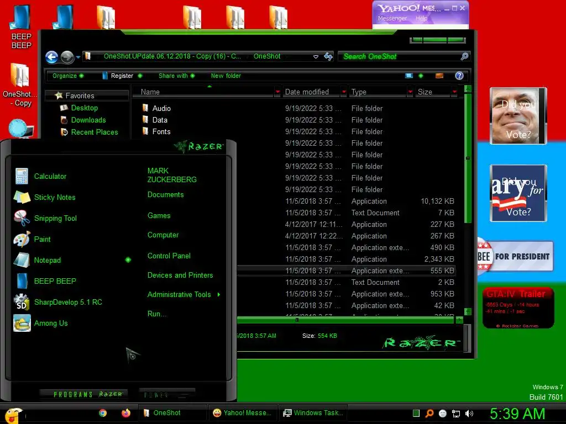This screenshot has height=424, width=566.
Task: Open Computer in start menu
Action: coord(163,235)
